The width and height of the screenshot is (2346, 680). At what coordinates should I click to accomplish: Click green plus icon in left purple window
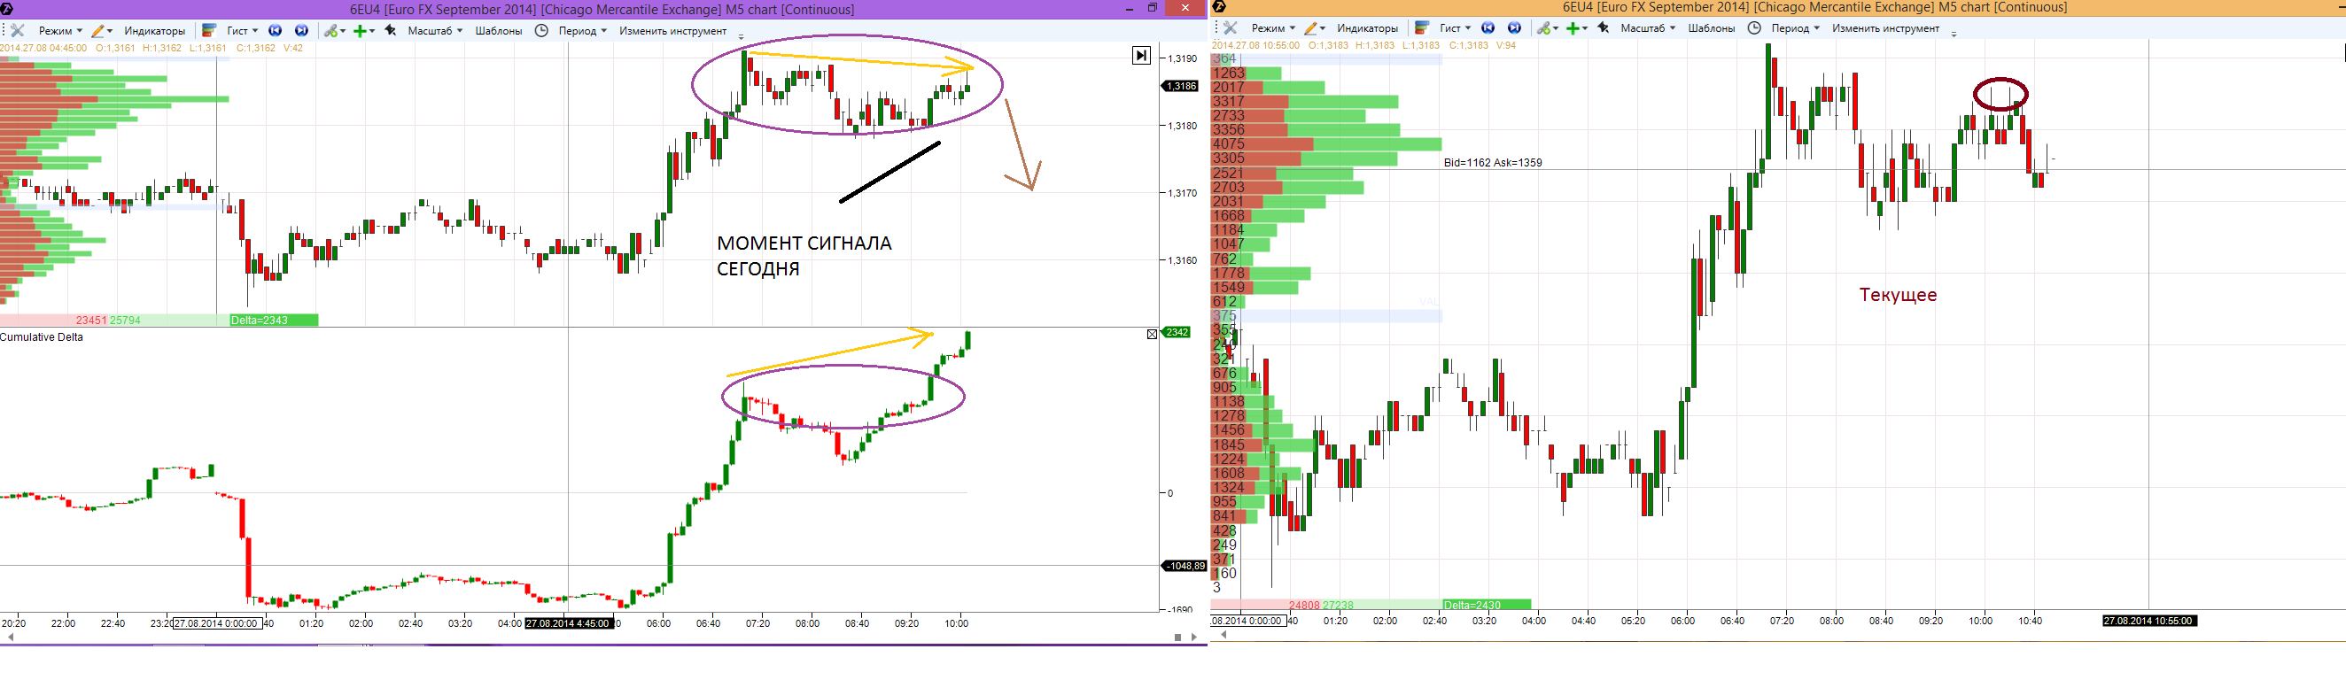[x=364, y=31]
